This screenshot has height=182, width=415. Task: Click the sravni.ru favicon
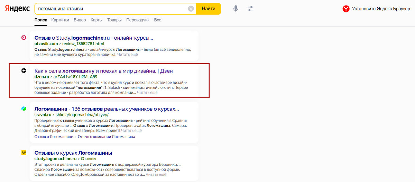coord(24,108)
